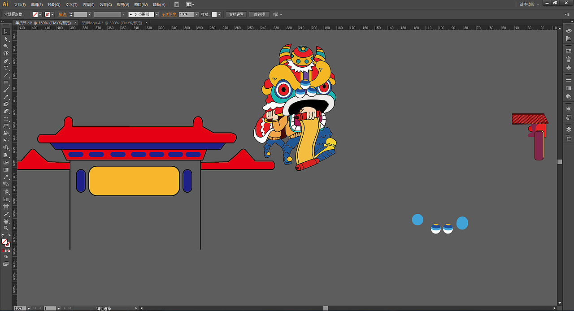Open the Artboards panel icon
Screen dimensions: 574x311
point(569,138)
